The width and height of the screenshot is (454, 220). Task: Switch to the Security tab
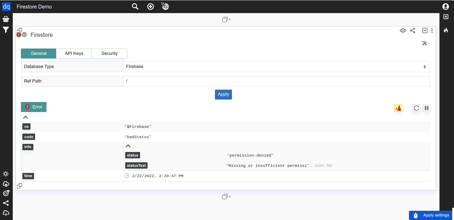110,53
